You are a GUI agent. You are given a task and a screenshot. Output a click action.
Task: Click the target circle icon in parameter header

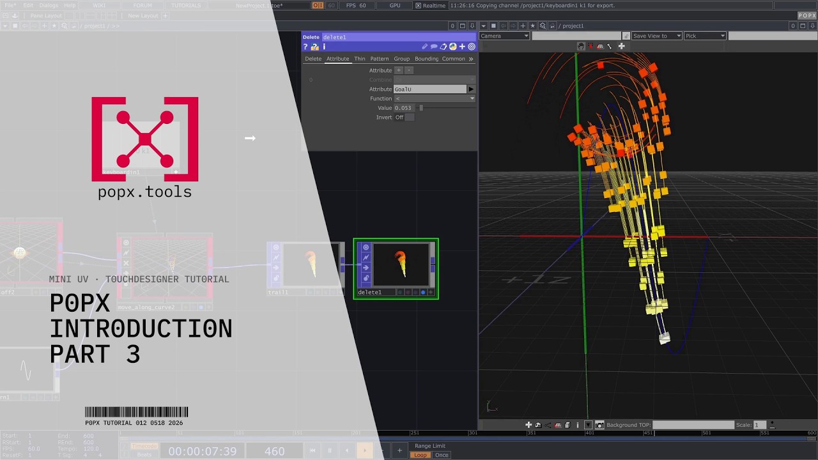tap(472, 47)
